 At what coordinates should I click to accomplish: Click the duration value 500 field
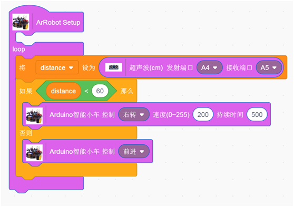(x=257, y=115)
